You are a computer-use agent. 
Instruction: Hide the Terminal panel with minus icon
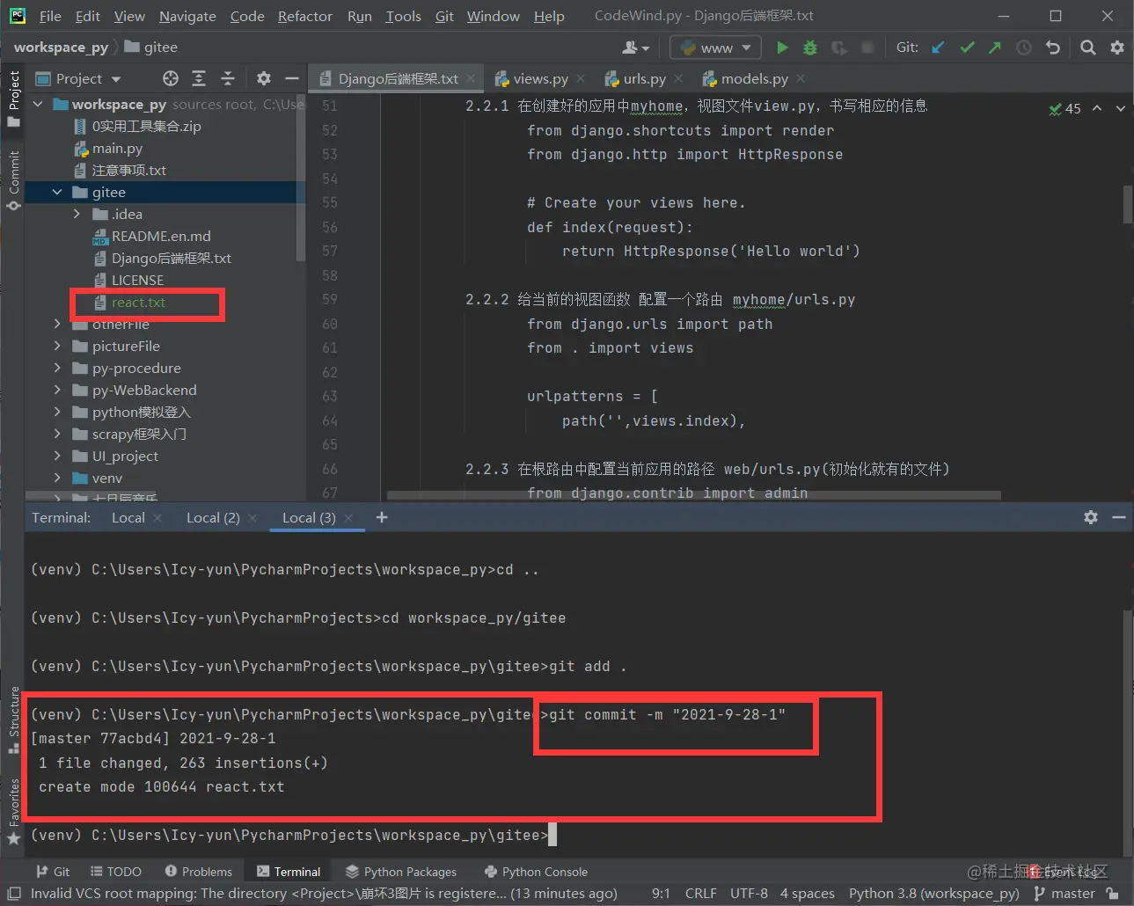[1119, 517]
